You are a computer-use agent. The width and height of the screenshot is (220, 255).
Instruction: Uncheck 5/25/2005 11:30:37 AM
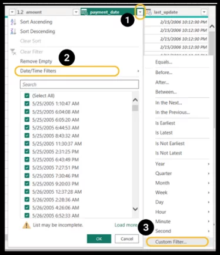(x=27, y=144)
